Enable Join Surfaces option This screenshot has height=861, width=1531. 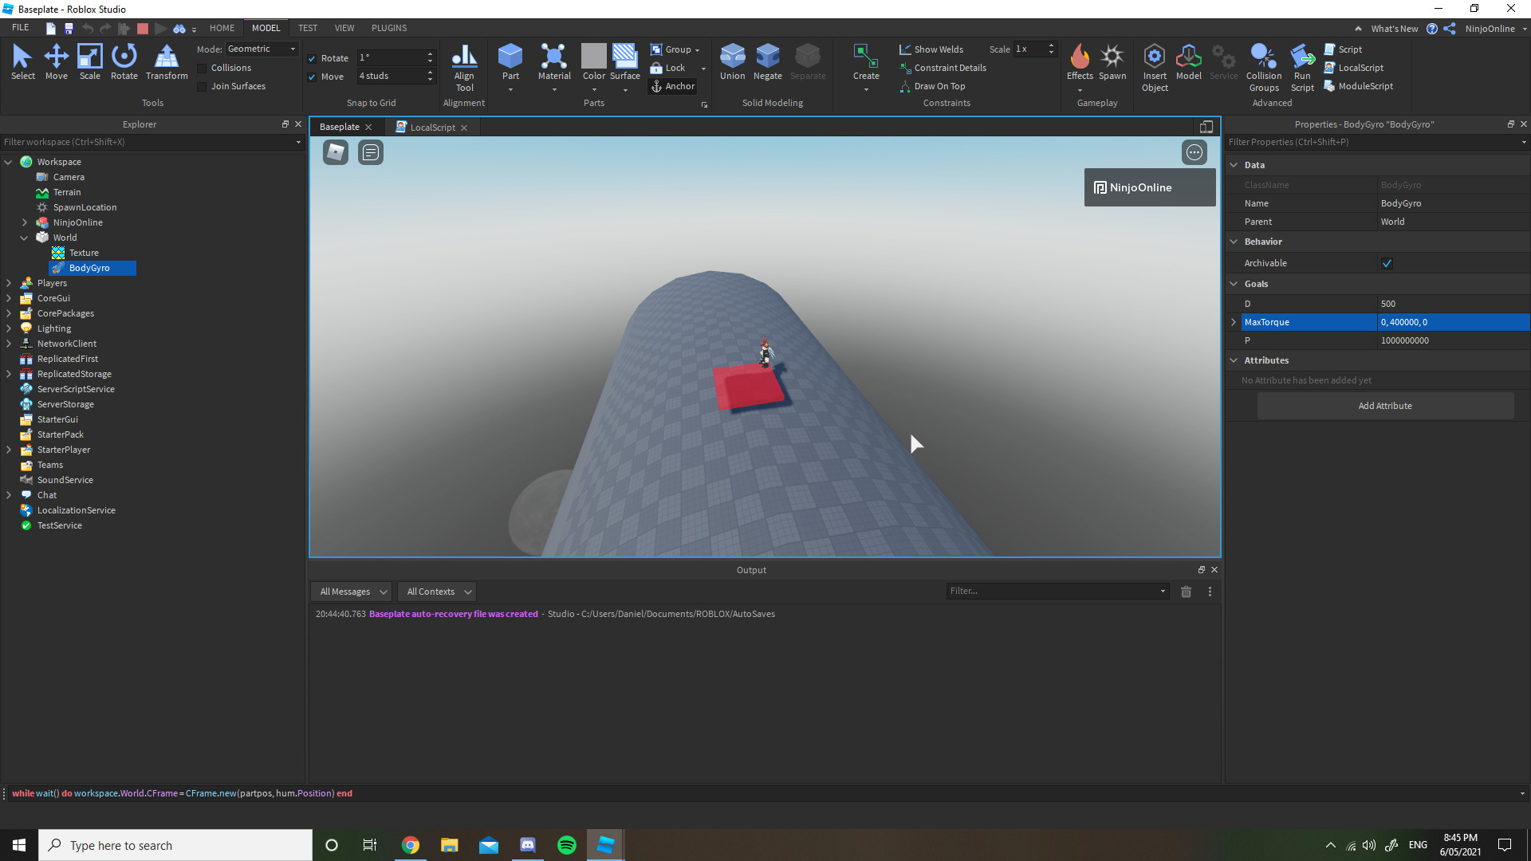202,86
